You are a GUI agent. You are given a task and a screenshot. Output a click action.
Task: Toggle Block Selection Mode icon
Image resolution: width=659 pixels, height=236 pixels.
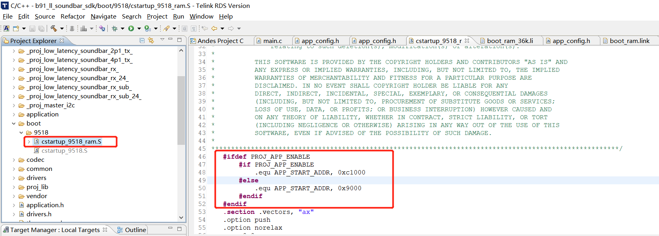tap(185, 28)
